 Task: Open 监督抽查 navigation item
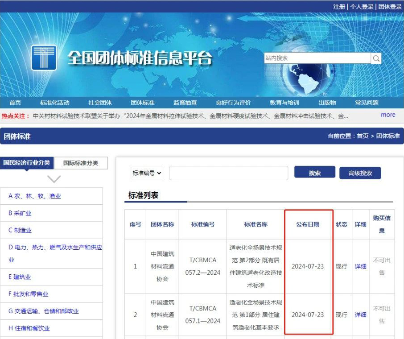click(185, 103)
